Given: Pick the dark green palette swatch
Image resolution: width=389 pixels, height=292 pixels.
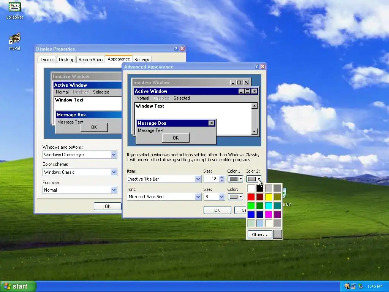Looking at the screenshot, I should 260,206.
